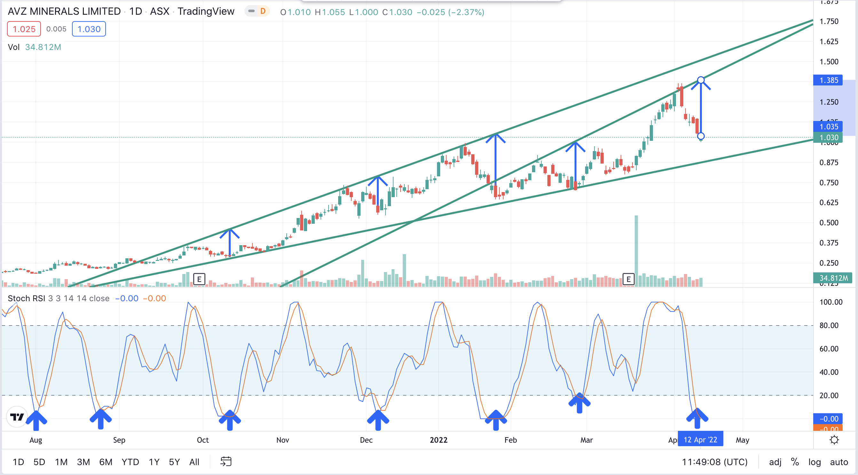Toggle the log scale option

[814, 462]
